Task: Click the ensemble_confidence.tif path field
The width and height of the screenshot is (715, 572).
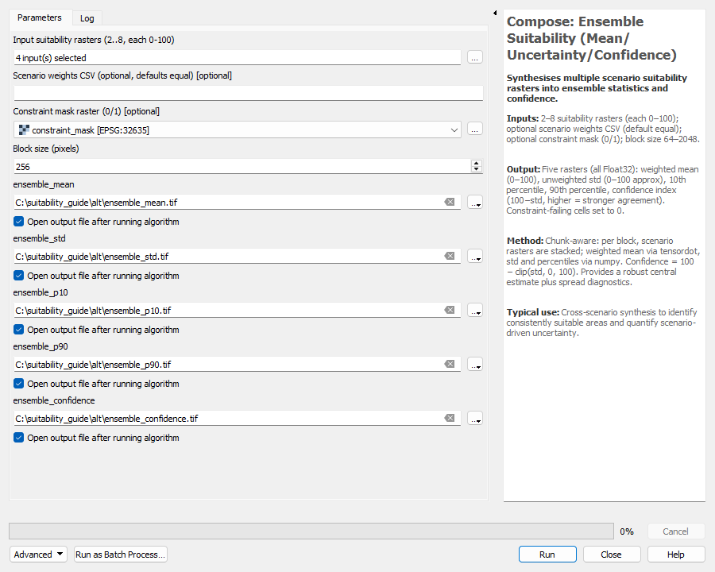Action: click(228, 419)
